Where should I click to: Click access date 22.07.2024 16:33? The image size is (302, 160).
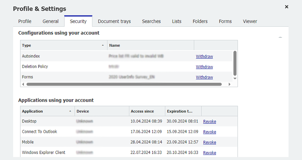(x=146, y=153)
